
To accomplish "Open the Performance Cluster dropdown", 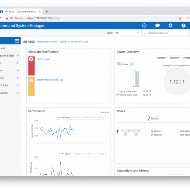I will pyautogui.click(x=104, y=113).
